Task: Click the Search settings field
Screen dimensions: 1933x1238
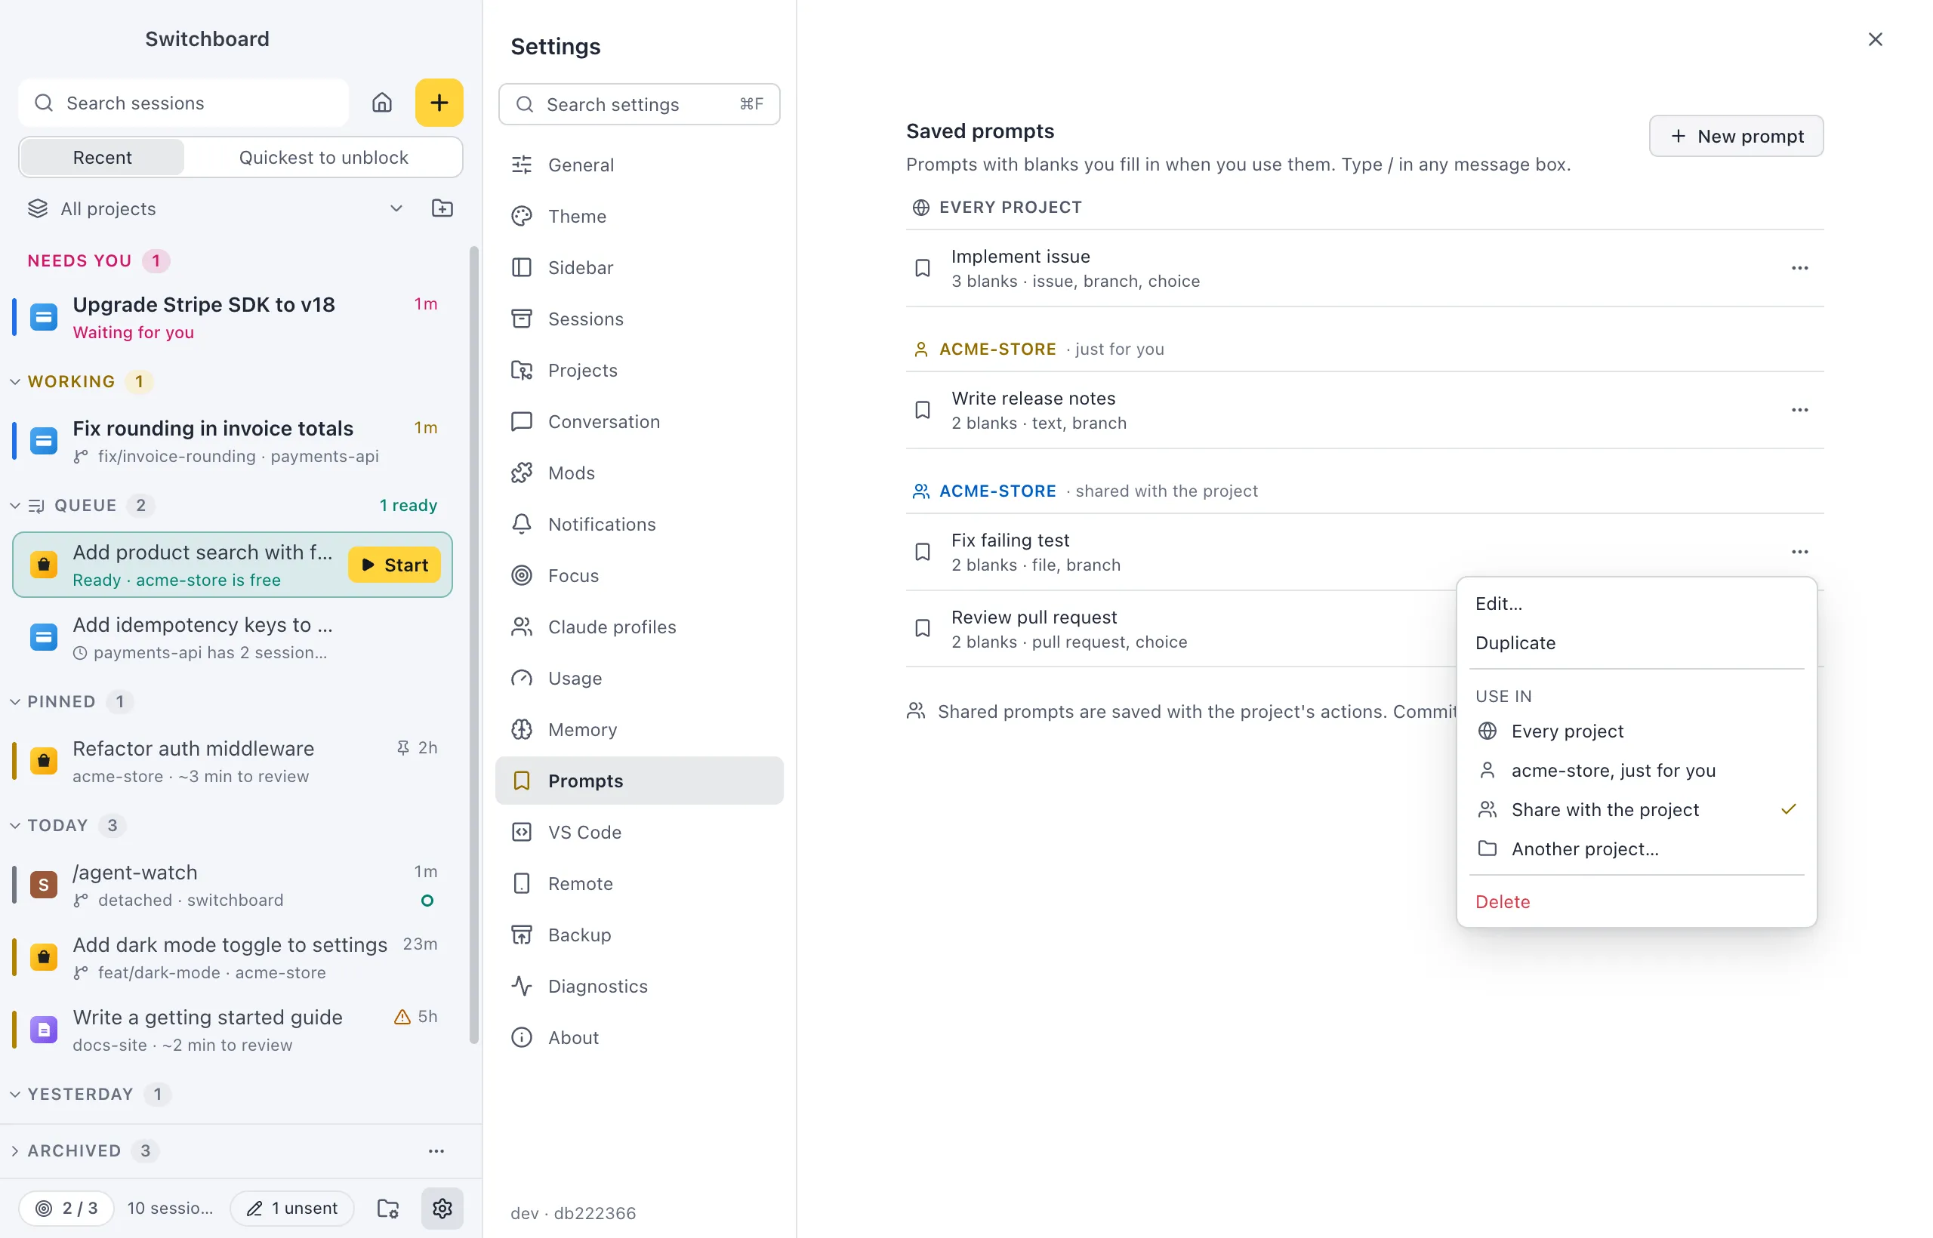Action: [640, 104]
